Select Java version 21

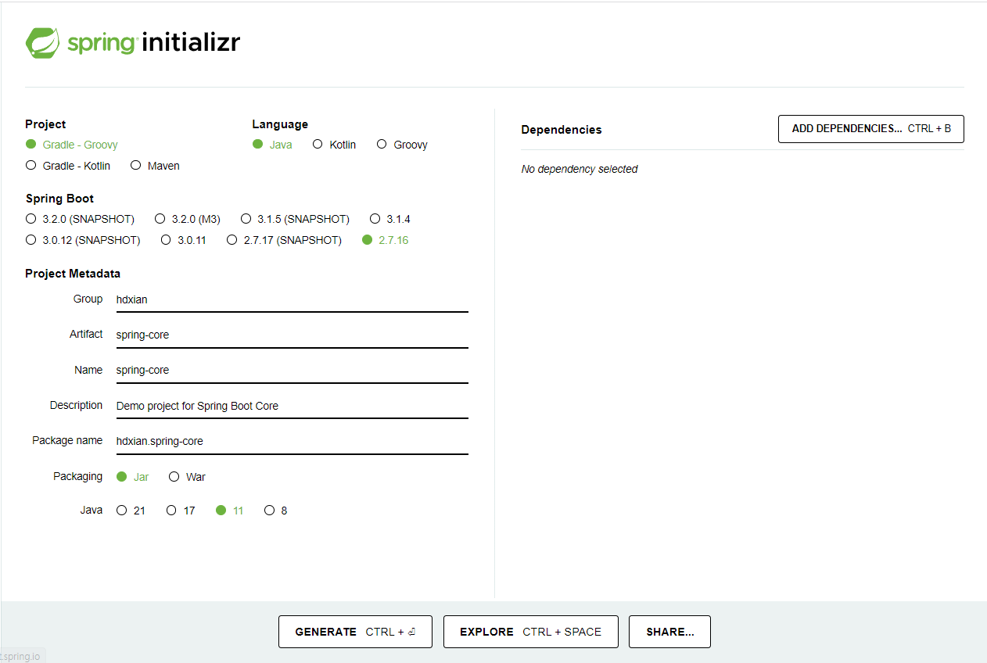click(x=131, y=511)
